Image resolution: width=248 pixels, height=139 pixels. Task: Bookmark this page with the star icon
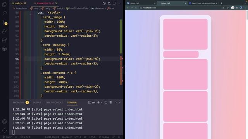click(227, 8)
